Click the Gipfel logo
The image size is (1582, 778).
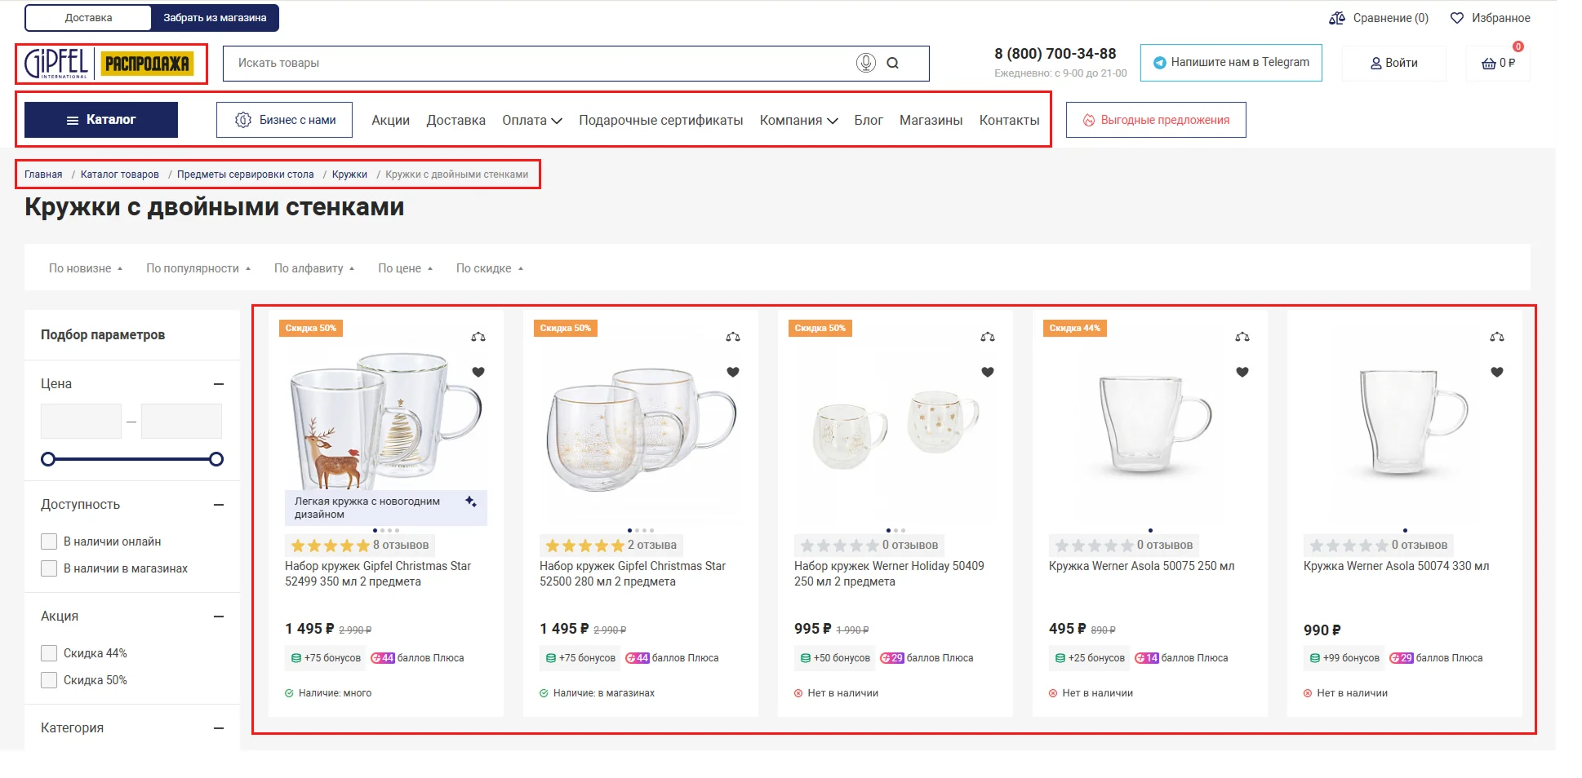pyautogui.click(x=56, y=63)
